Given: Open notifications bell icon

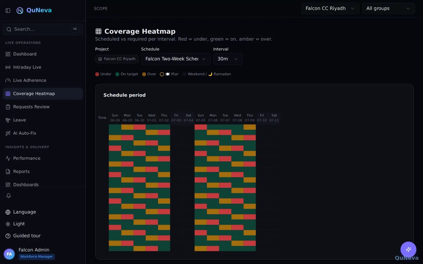Looking at the screenshot, I should (8, 196).
